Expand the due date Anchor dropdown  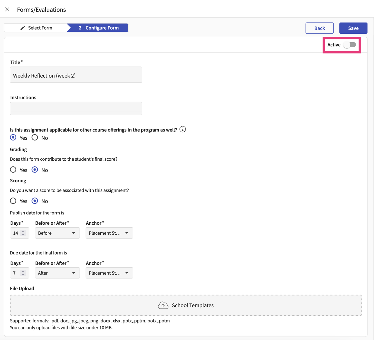(109, 273)
